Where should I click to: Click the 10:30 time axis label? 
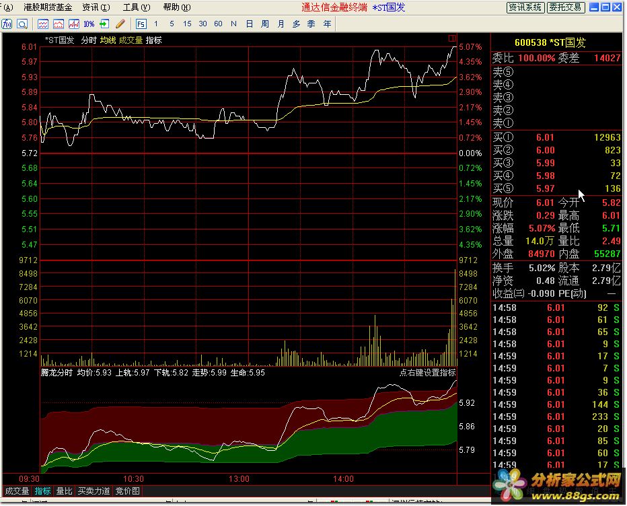pyautogui.click(x=134, y=479)
